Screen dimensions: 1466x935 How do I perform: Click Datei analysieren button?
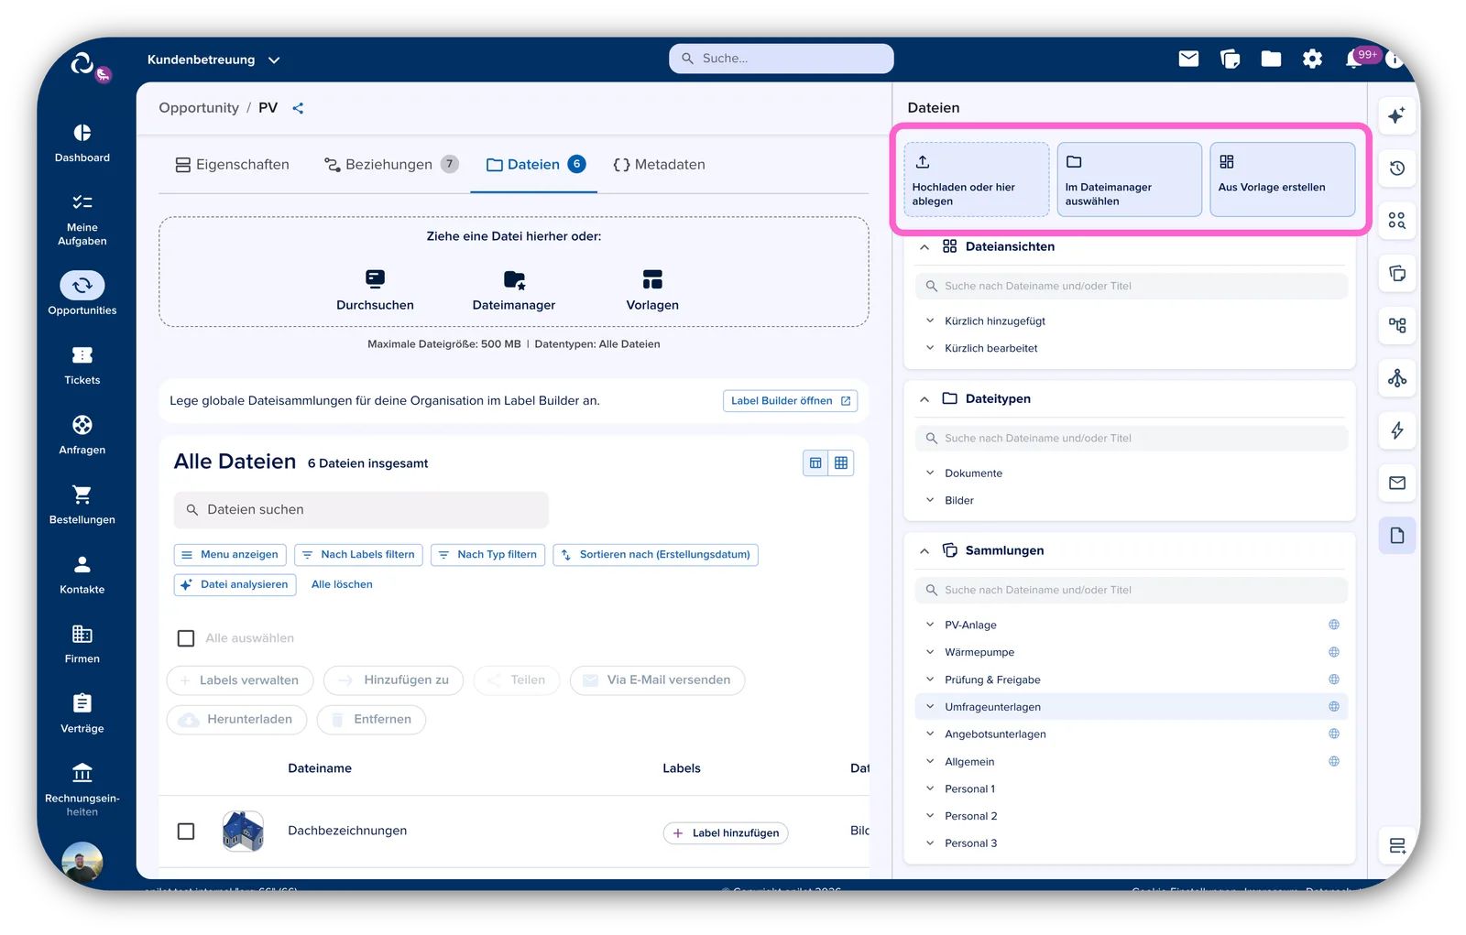pyautogui.click(x=235, y=585)
